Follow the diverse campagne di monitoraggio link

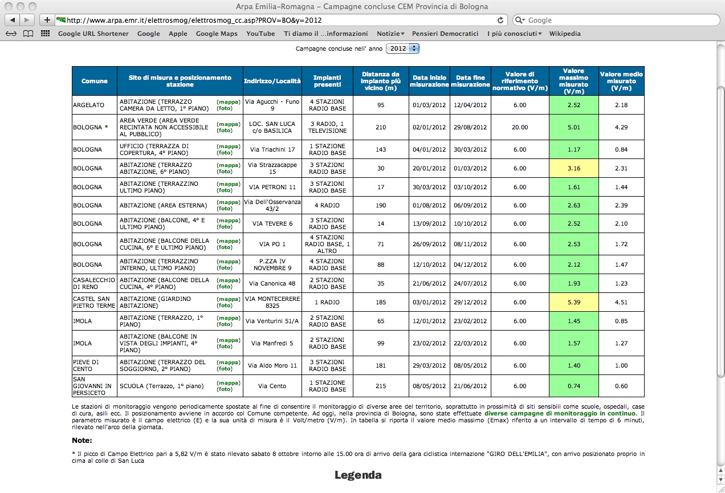(560, 413)
